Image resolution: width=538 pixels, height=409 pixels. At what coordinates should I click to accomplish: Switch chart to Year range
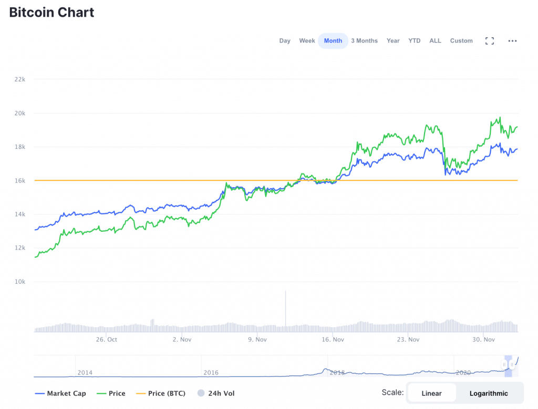393,41
